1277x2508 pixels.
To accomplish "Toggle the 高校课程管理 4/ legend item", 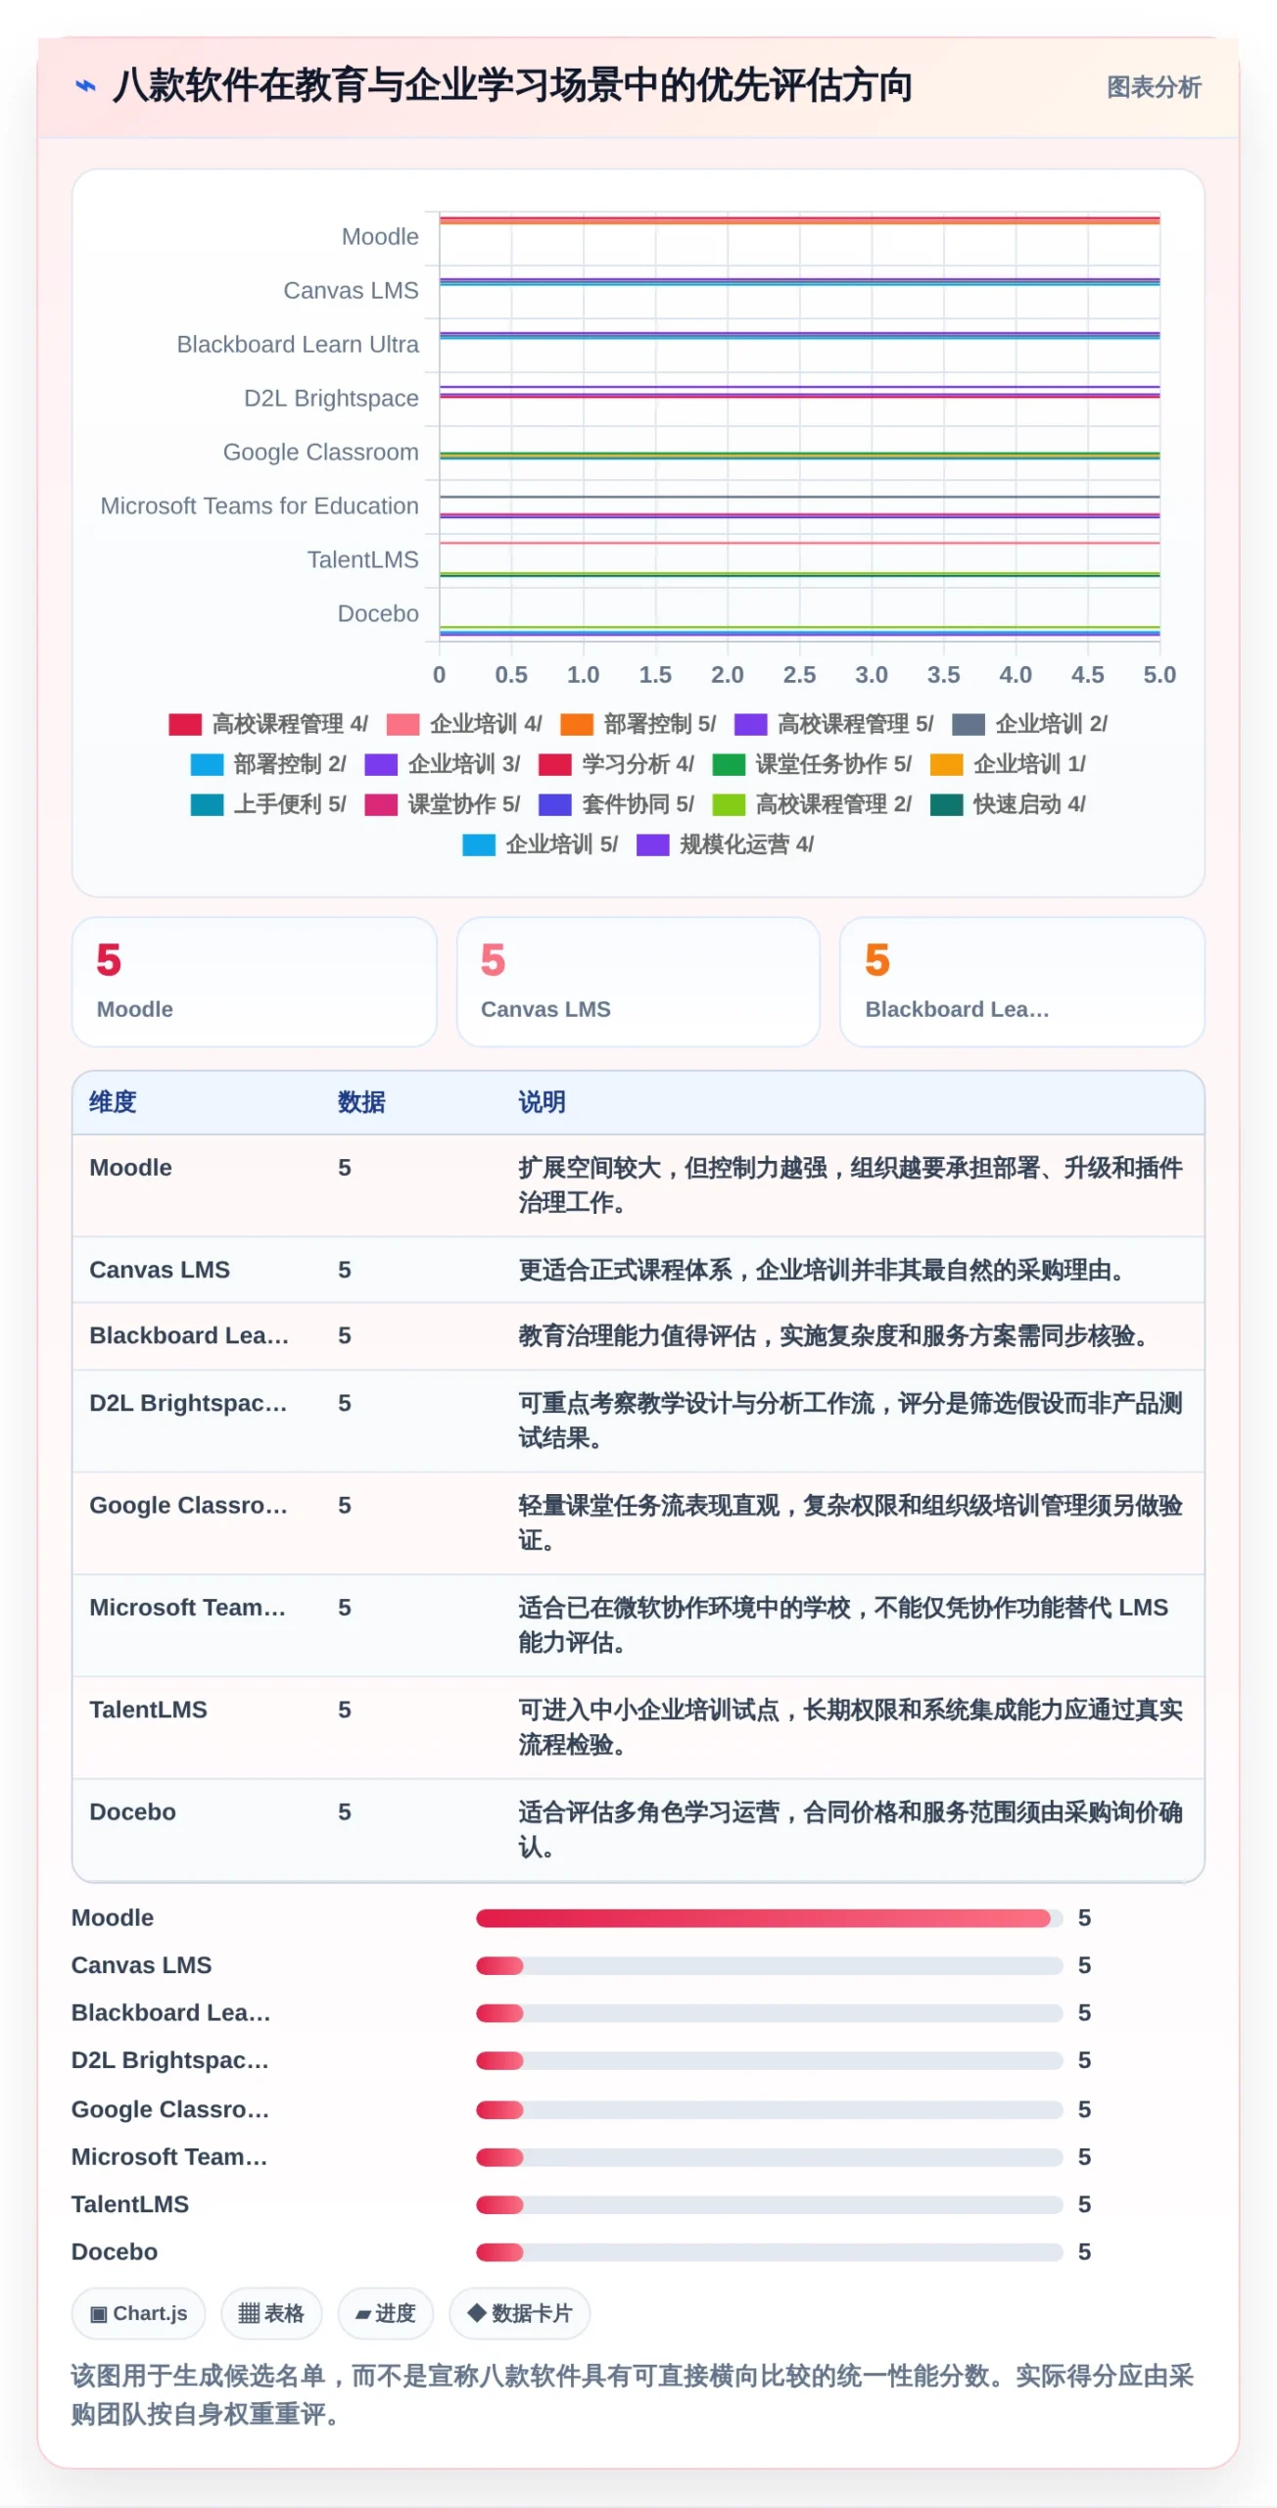I will [x=268, y=724].
